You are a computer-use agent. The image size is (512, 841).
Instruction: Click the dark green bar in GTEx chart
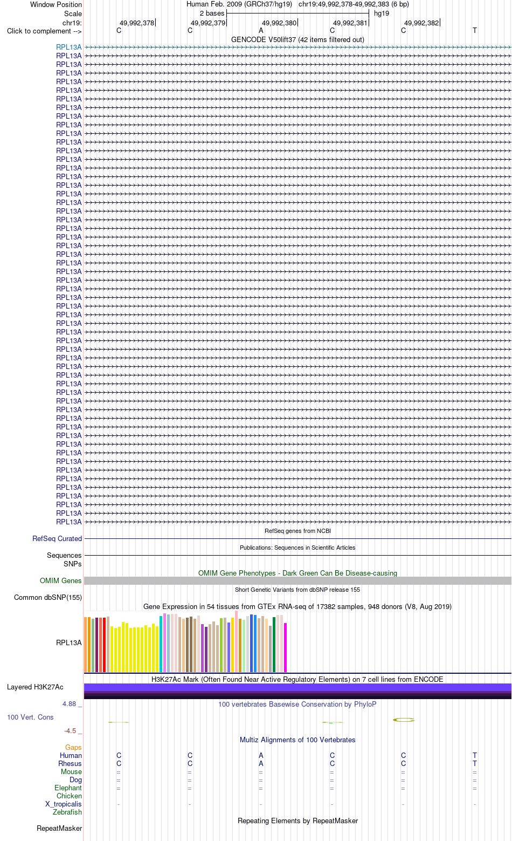(x=274, y=645)
